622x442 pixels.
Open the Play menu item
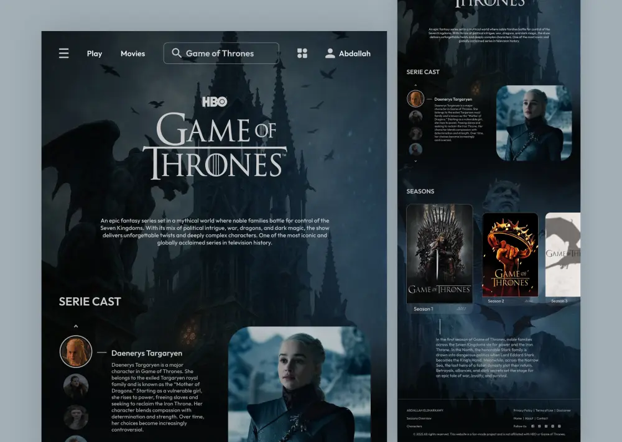coord(95,53)
